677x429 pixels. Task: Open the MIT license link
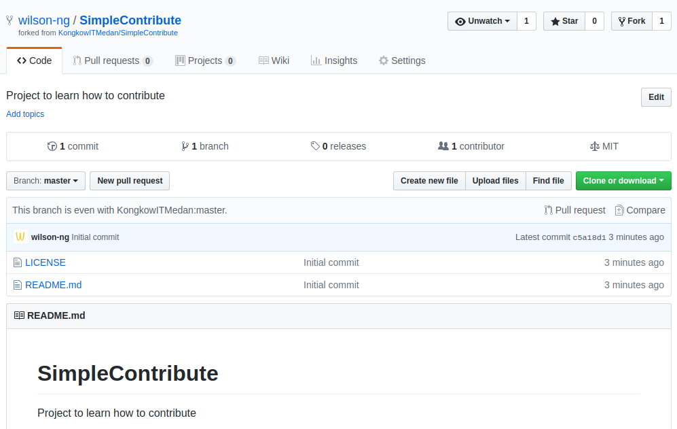pos(604,146)
